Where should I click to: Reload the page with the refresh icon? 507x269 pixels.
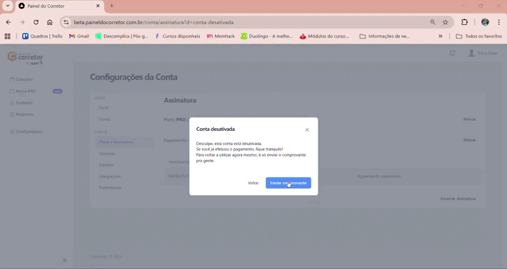pyautogui.click(x=36, y=22)
